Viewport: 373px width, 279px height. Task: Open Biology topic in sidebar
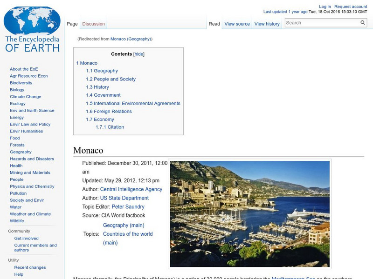(17, 90)
